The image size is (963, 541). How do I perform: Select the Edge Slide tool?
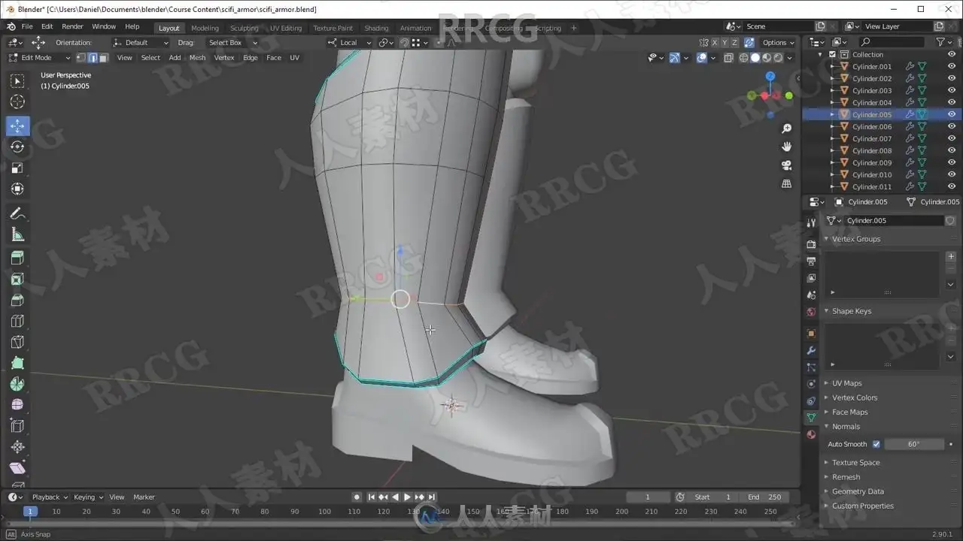coord(17,426)
